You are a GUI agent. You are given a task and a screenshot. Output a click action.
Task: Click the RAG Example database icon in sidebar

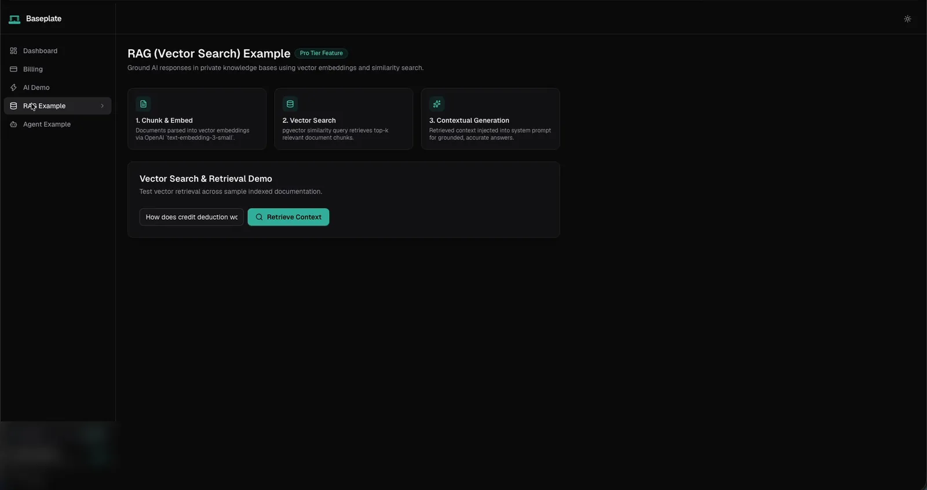pyautogui.click(x=13, y=106)
